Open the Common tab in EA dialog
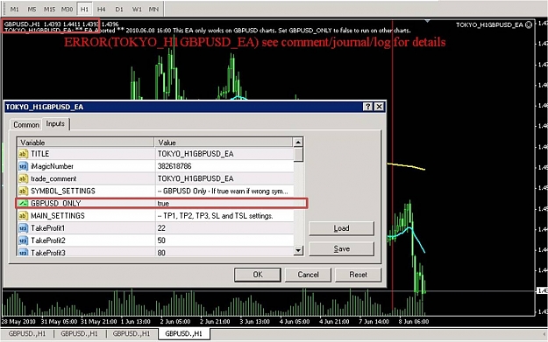The width and height of the screenshot is (548, 342). tap(26, 125)
